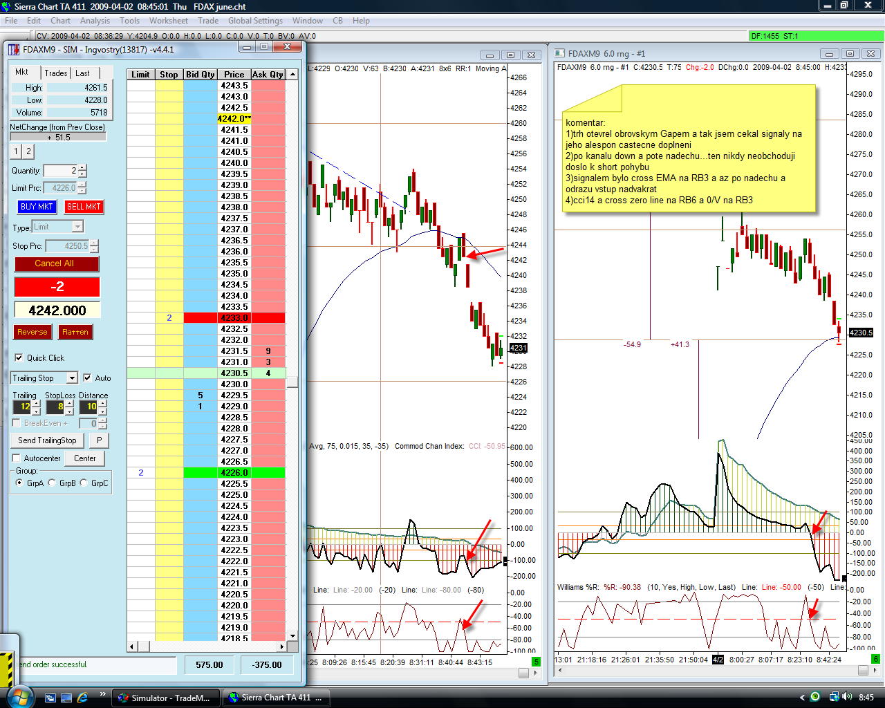
Task: Click the Stop cell at price 4233.0
Action: click(169, 318)
